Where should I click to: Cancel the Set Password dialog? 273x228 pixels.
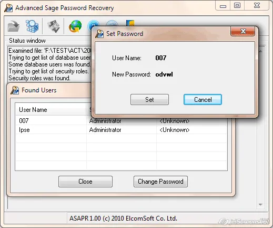203,100
